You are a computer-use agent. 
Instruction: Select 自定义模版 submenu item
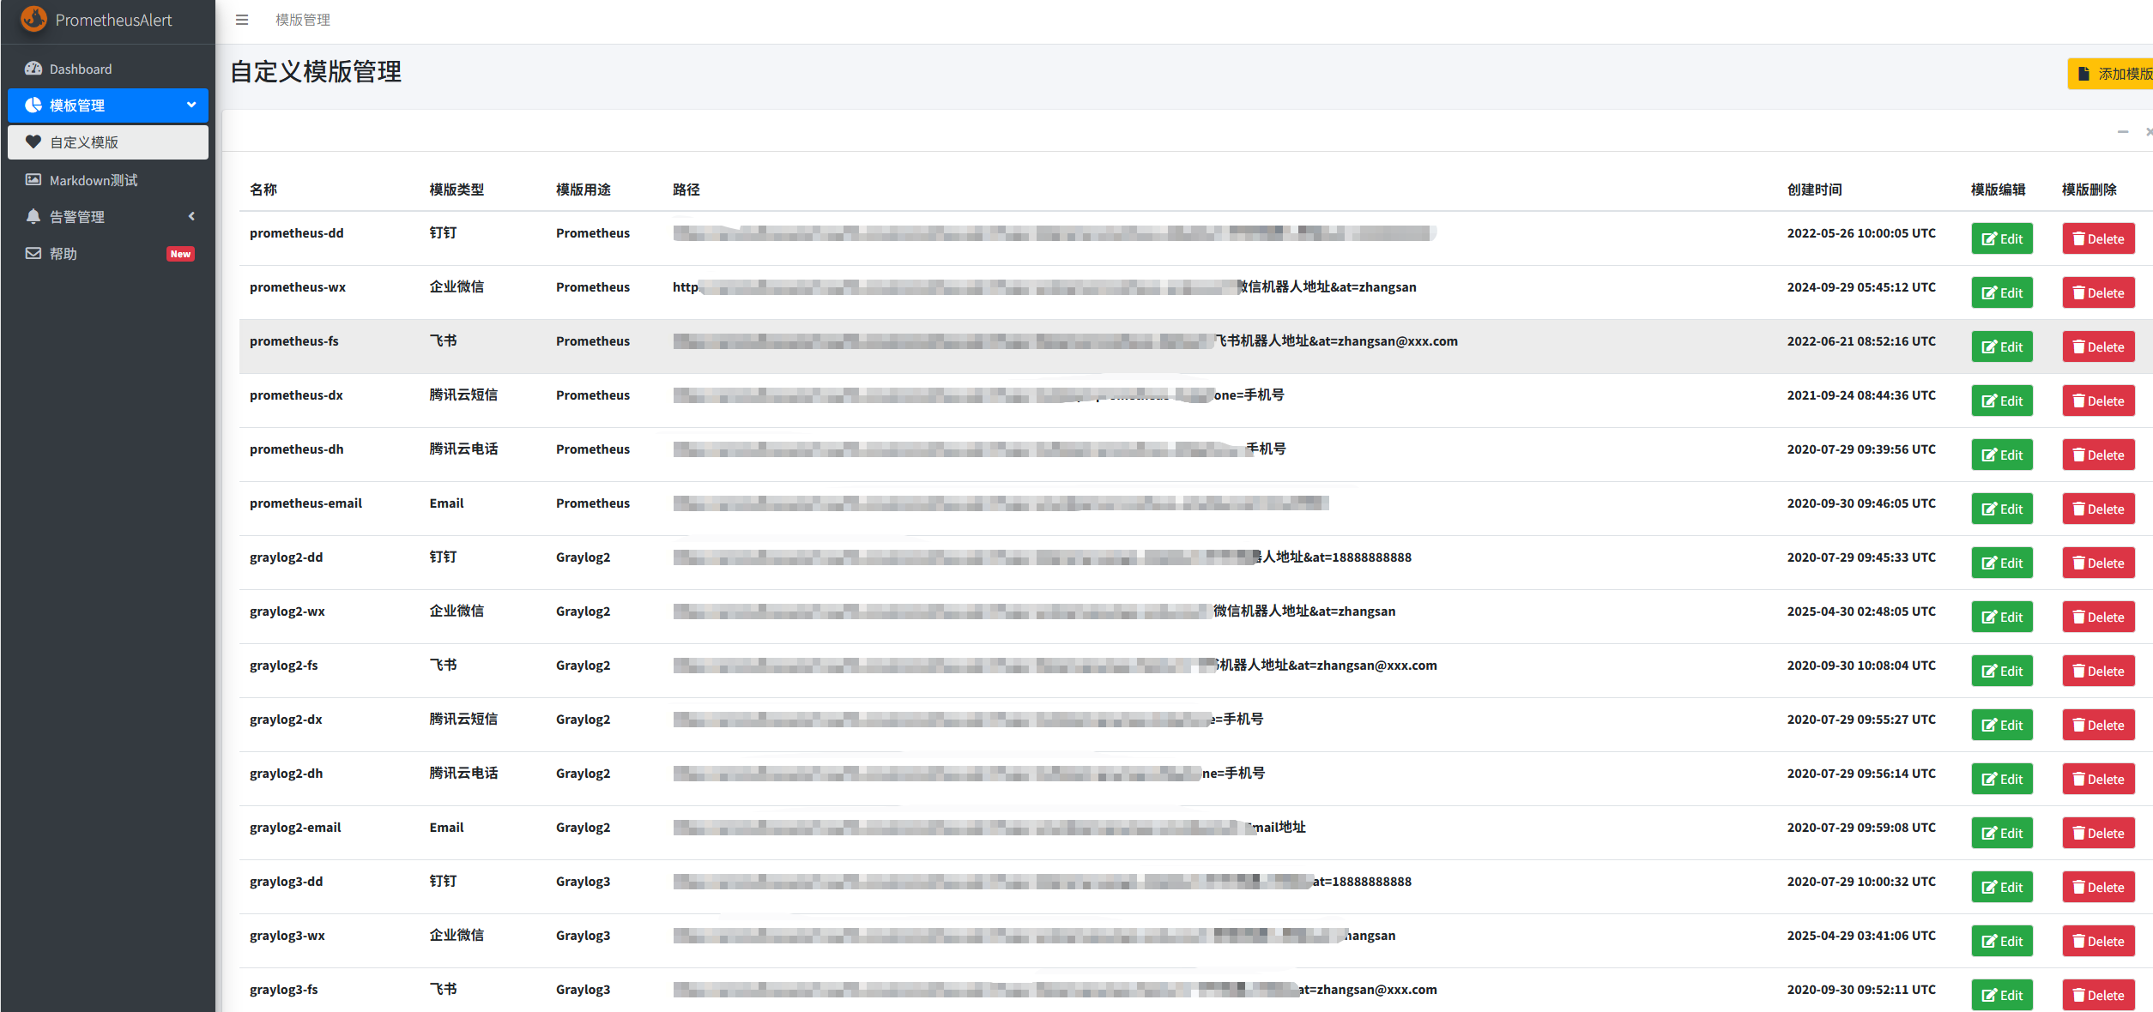[x=108, y=142]
